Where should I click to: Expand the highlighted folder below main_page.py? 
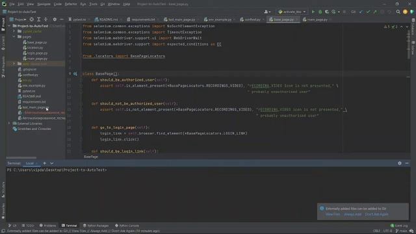click(x=14, y=64)
